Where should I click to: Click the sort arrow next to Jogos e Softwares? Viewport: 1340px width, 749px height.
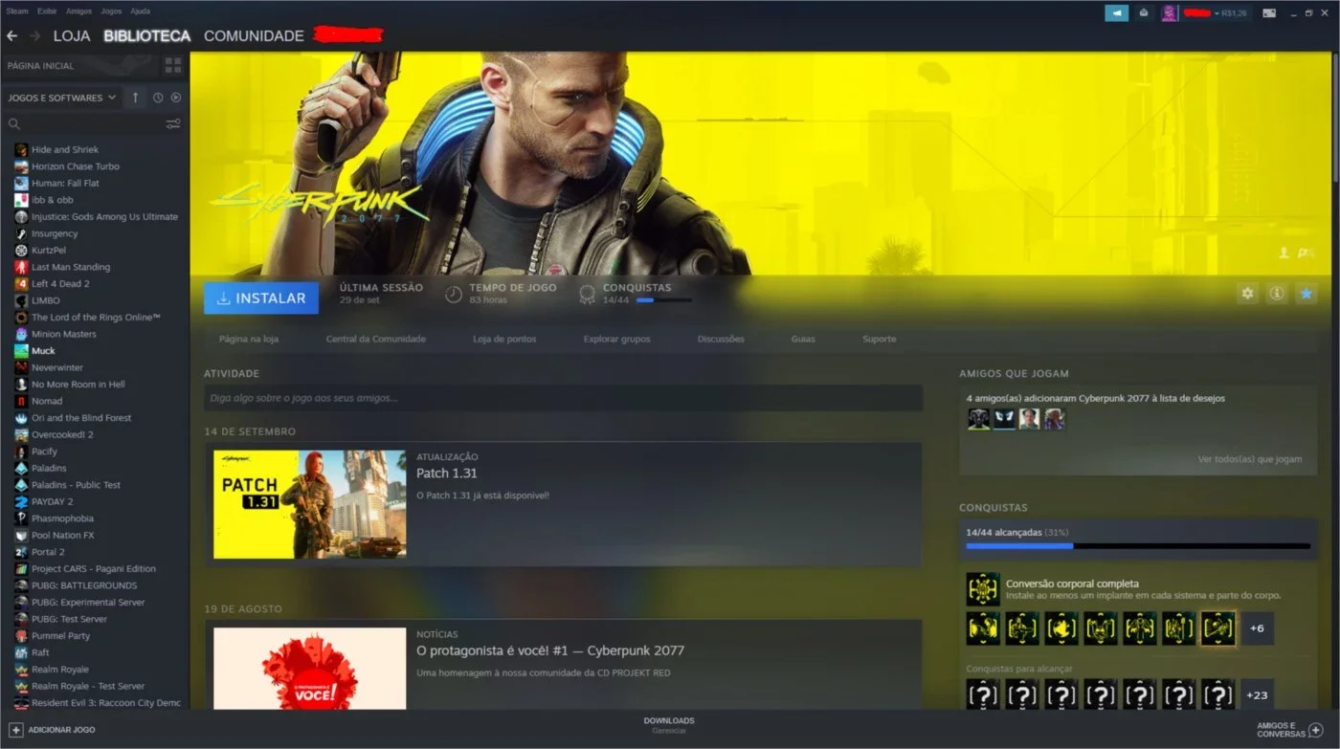point(135,98)
